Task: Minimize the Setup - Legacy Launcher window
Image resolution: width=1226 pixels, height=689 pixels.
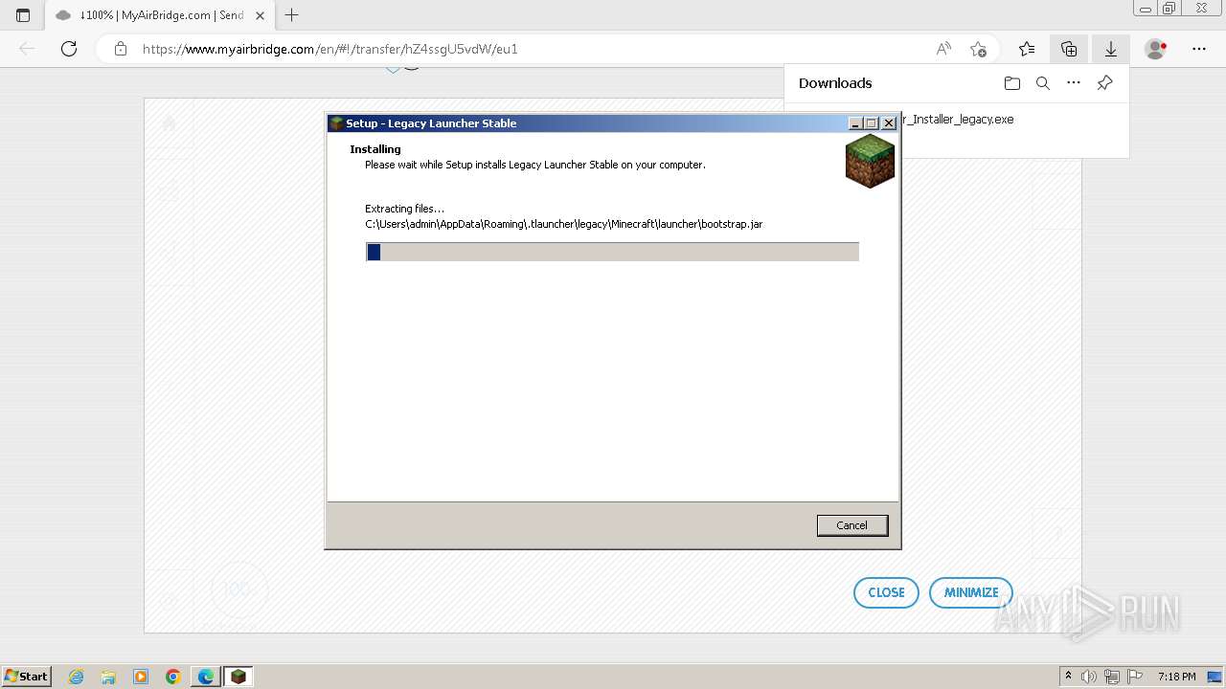Action: click(855, 123)
